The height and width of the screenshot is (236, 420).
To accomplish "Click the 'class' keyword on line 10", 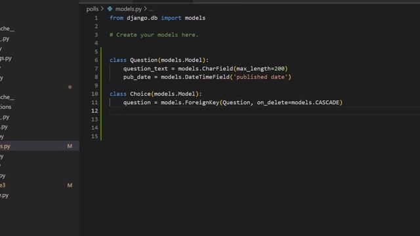I will pyautogui.click(x=118, y=94).
